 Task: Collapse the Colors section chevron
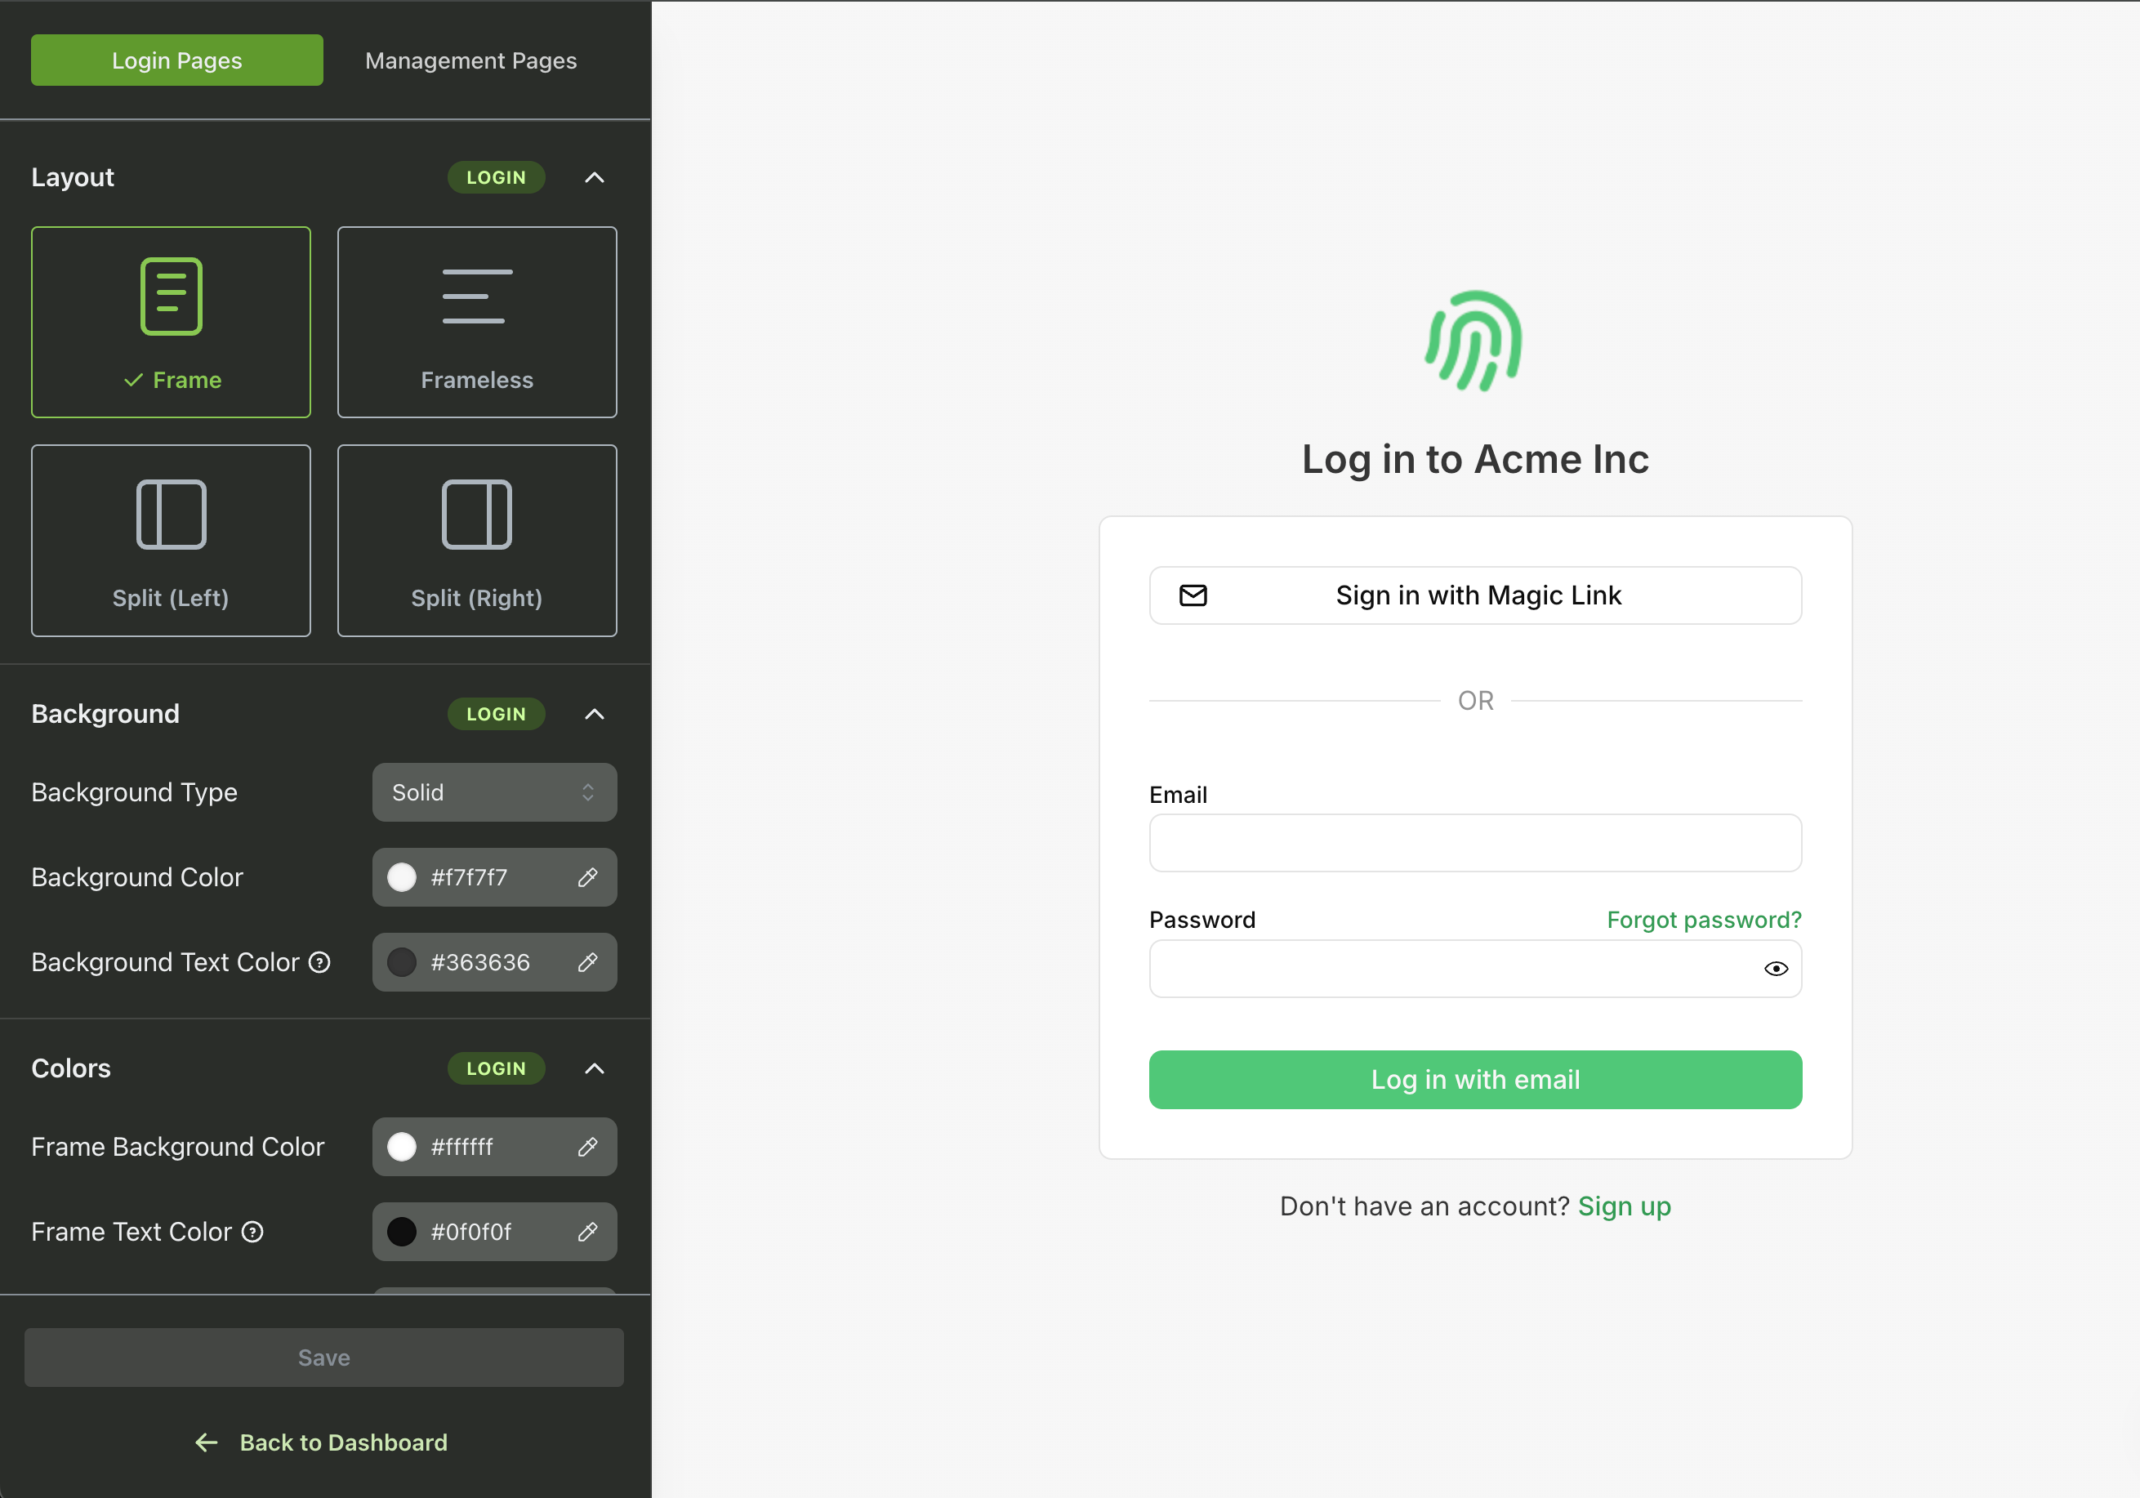(595, 1068)
